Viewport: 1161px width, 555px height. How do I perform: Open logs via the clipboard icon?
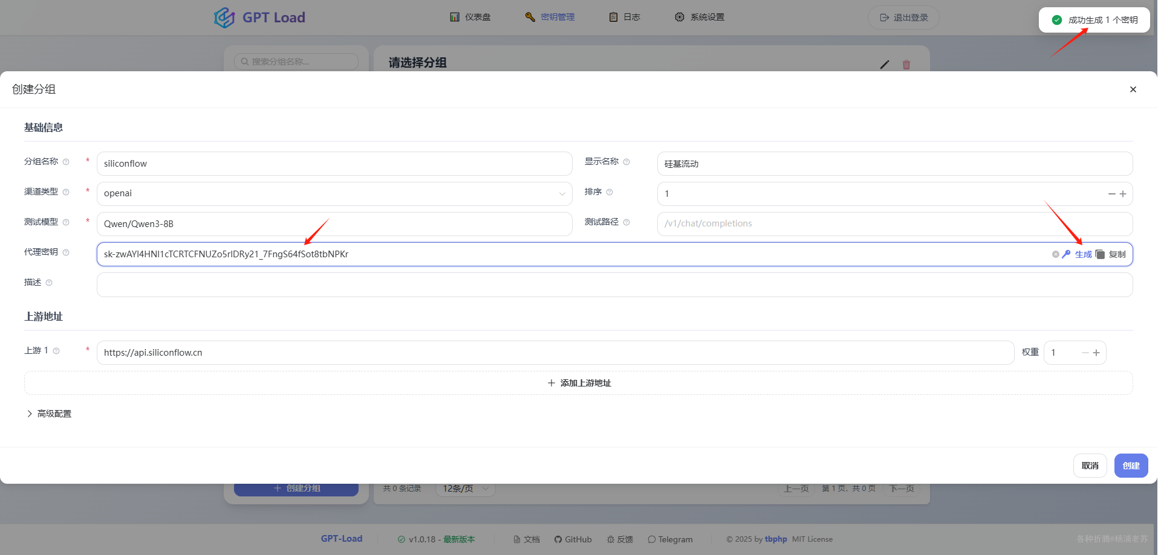coord(613,16)
